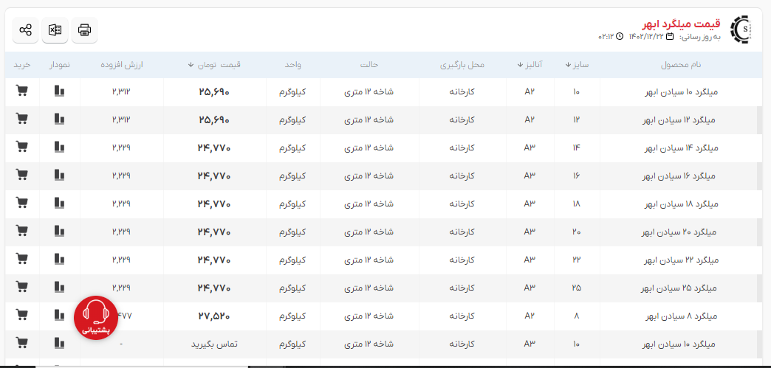Click تماس بگیرید in the price column

pos(213,344)
